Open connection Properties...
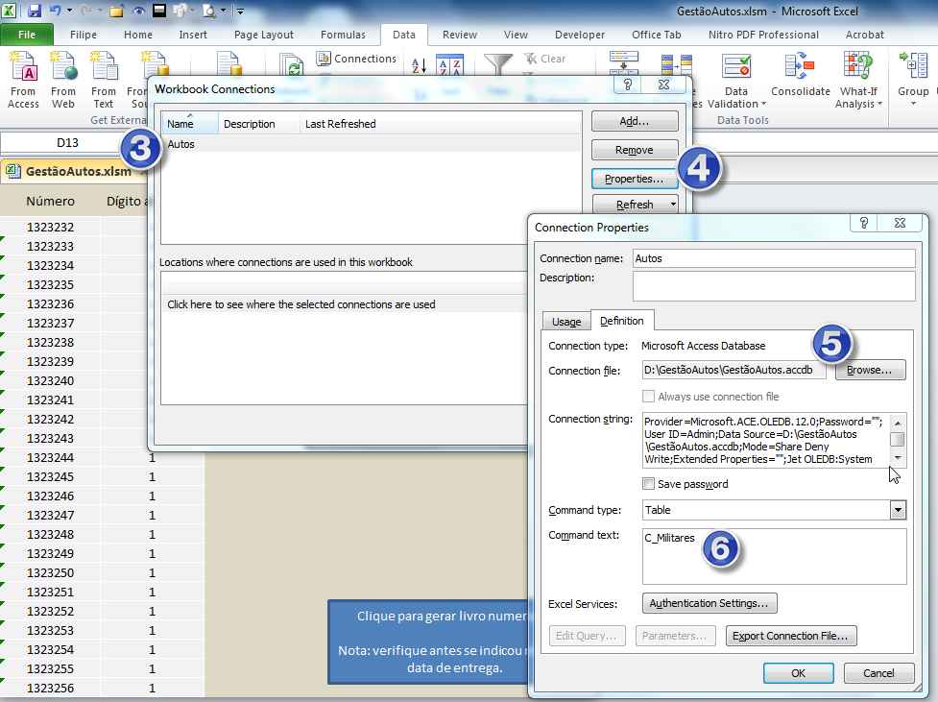The height and width of the screenshot is (702, 938). (634, 179)
